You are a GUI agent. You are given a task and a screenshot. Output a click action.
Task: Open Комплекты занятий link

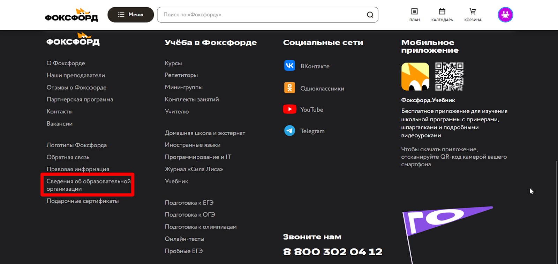192,99
